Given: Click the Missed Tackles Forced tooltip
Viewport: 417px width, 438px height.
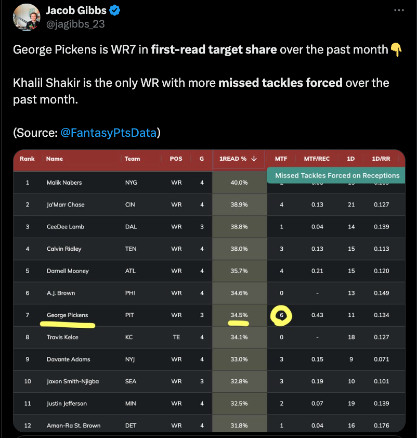Looking at the screenshot, I should (336, 175).
